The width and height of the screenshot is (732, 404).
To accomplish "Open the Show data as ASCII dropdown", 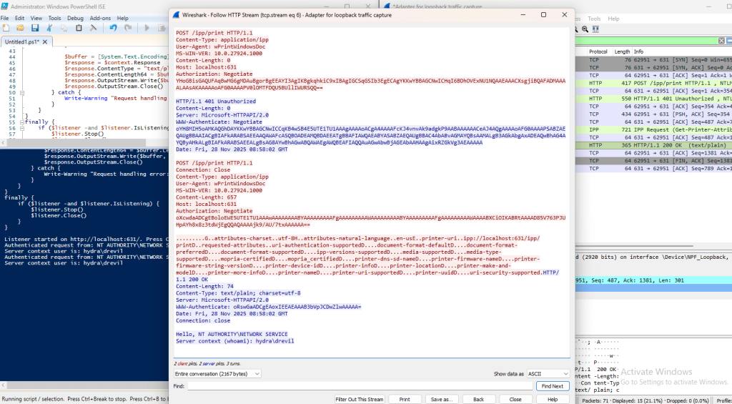I will [546, 373].
